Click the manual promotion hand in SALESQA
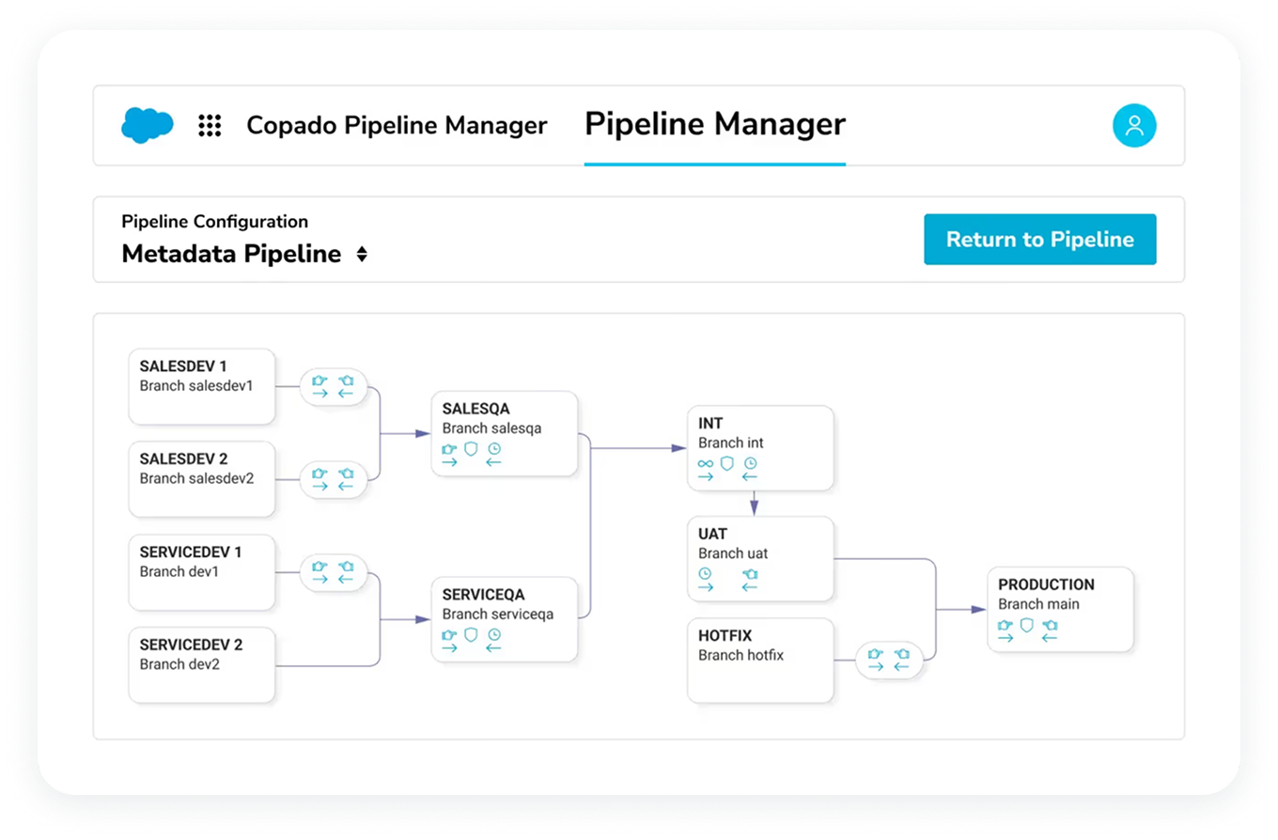Screen dimensions: 1278x840 pyautogui.click(x=449, y=449)
